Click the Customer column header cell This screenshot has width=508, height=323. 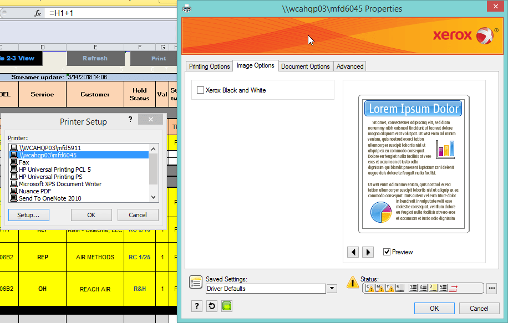(x=95, y=94)
